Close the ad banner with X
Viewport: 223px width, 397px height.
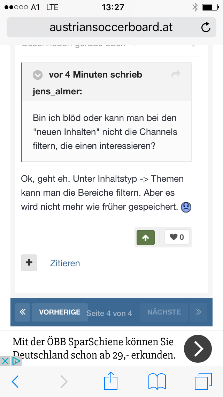5,361
